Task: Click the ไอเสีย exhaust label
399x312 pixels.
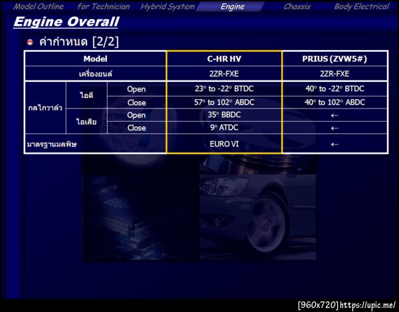Action: pos(86,121)
